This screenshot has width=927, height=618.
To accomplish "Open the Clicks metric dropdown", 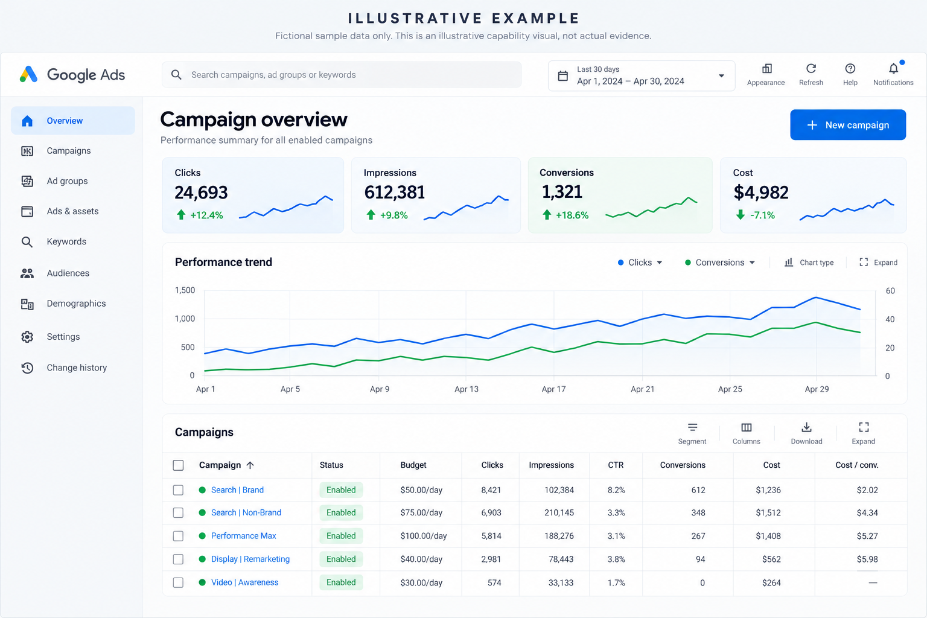I will [640, 263].
